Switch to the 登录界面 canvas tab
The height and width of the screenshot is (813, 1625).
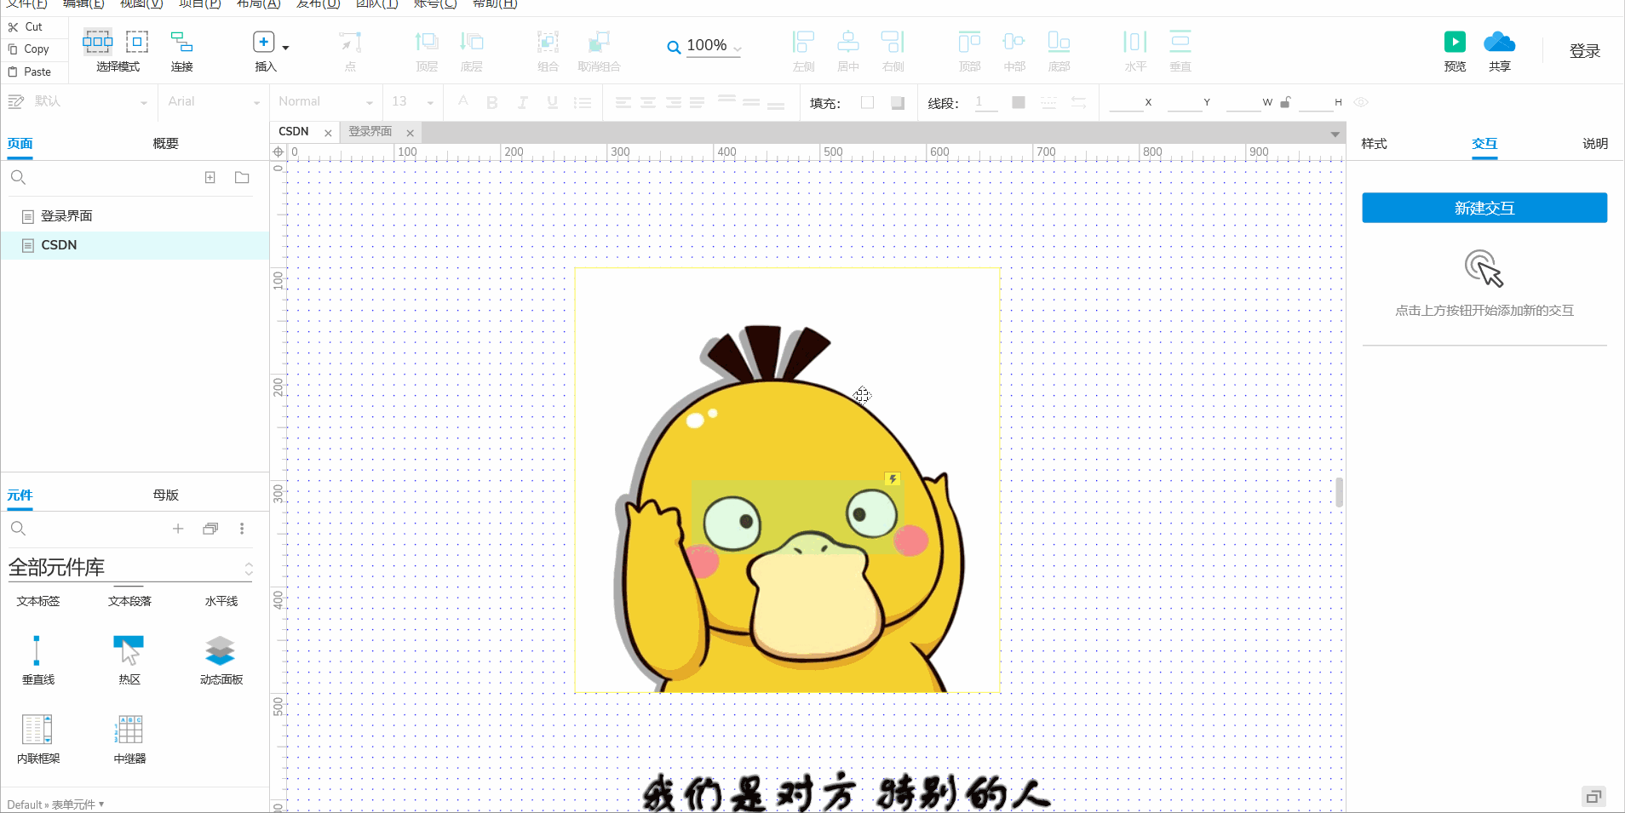[370, 131]
